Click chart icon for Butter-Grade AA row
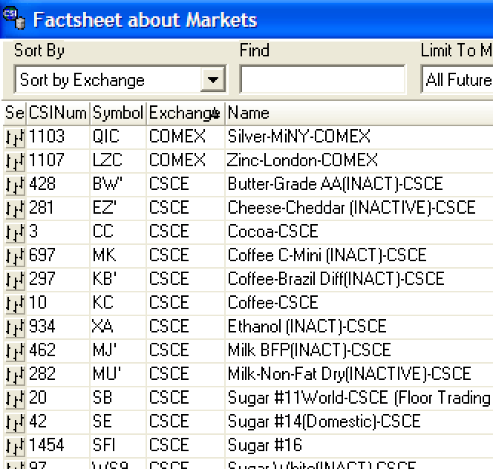Viewport: 493px width, 469px height. (x=14, y=185)
